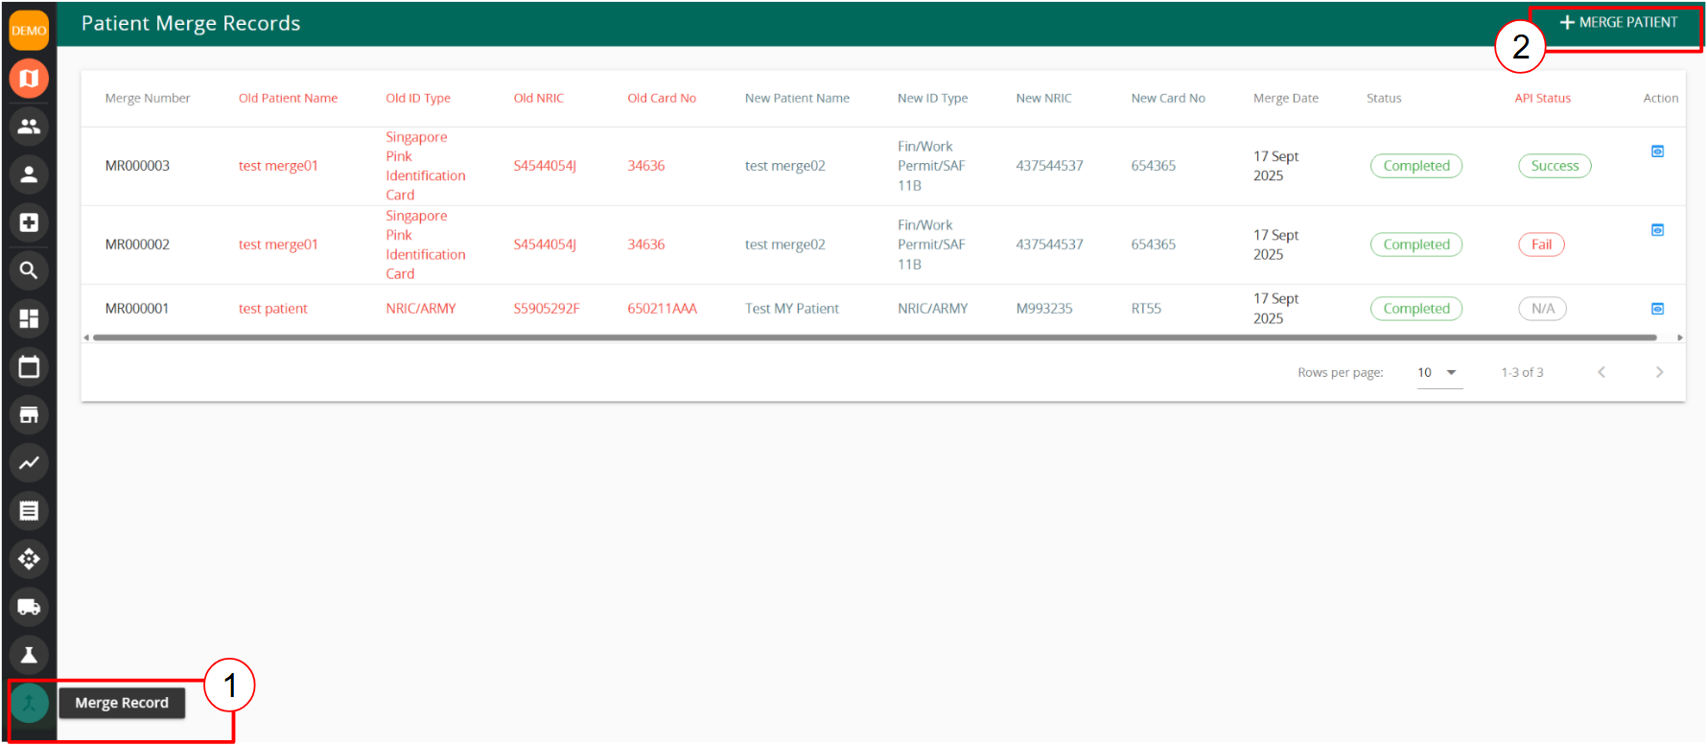This screenshot has width=1707, height=745.
Task: Click old NRIC S5905292F
Action: pyautogui.click(x=547, y=309)
